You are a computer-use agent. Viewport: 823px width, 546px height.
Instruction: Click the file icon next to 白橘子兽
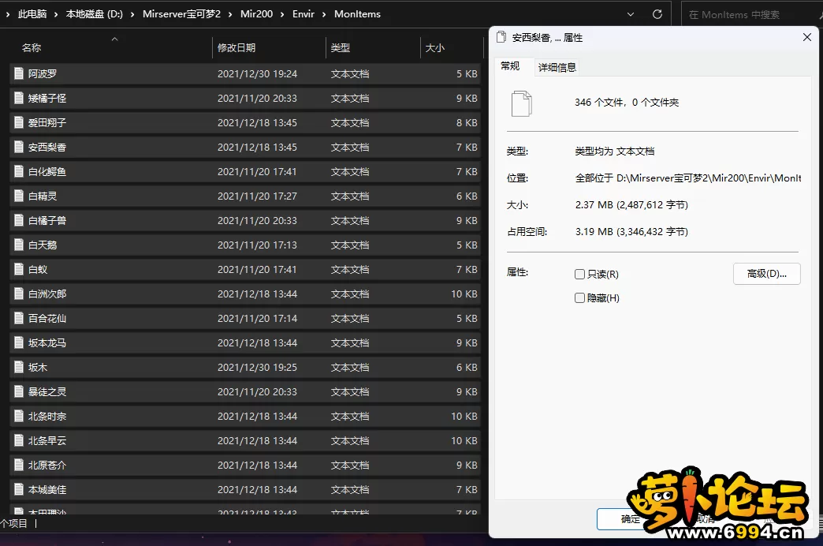(x=19, y=220)
